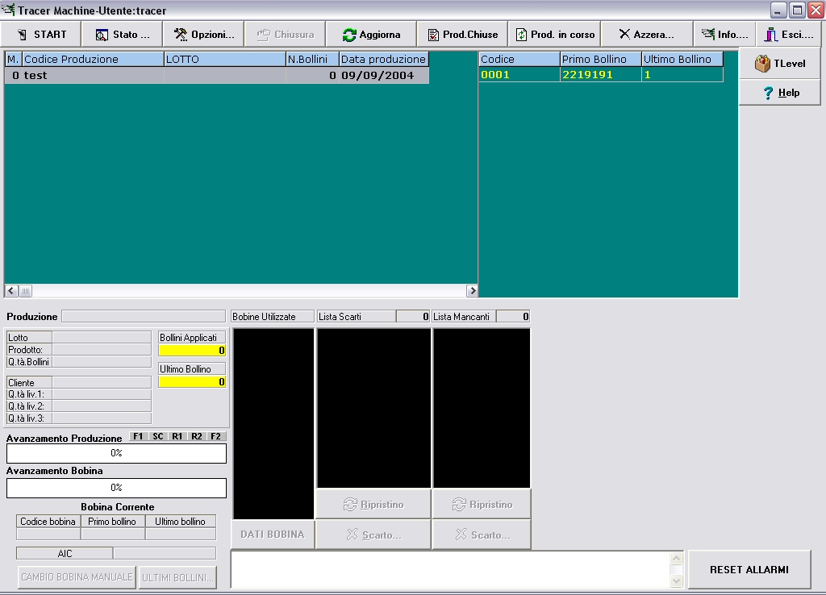
Task: Click the F2 indicator
Action: click(216, 436)
